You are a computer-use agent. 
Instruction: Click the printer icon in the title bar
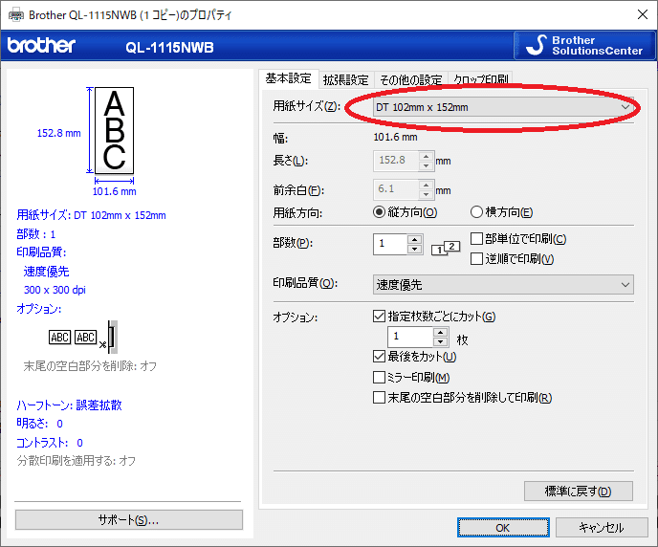tap(16, 15)
